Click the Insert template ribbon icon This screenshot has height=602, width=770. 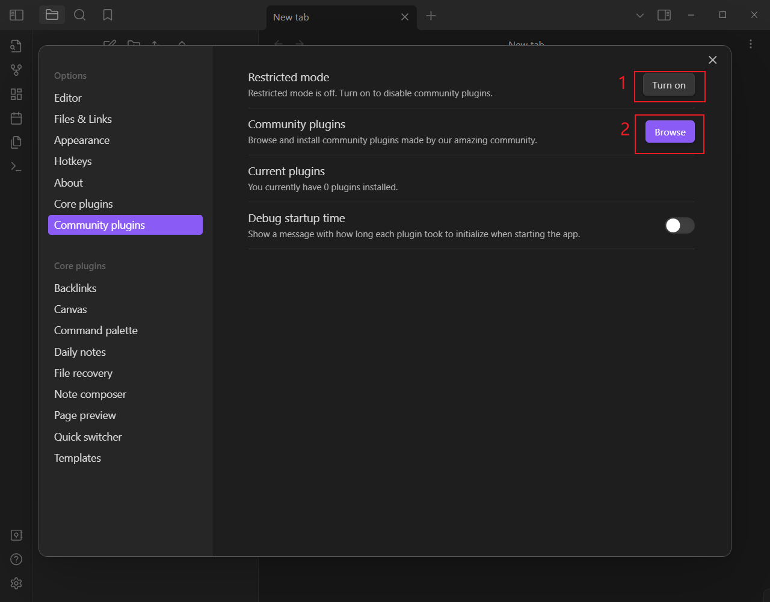coord(16,143)
